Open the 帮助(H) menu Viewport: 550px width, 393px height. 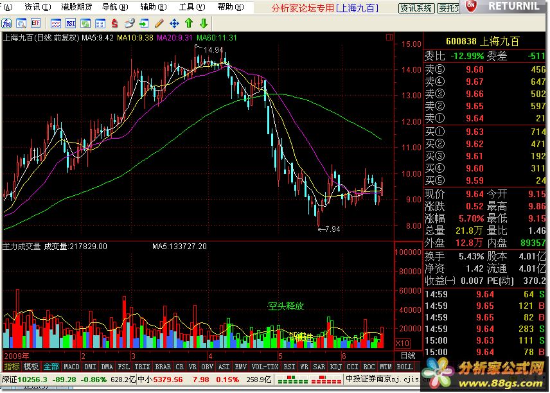(x=231, y=6)
